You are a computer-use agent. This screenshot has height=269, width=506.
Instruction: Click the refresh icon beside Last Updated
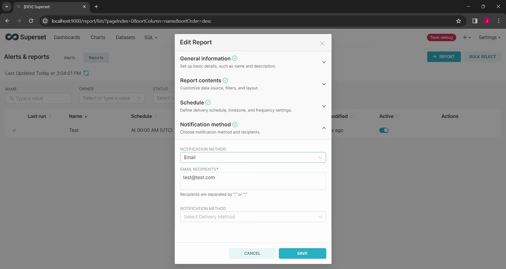click(86, 73)
